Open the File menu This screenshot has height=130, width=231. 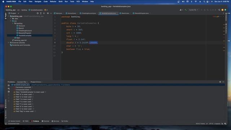[19, 1]
